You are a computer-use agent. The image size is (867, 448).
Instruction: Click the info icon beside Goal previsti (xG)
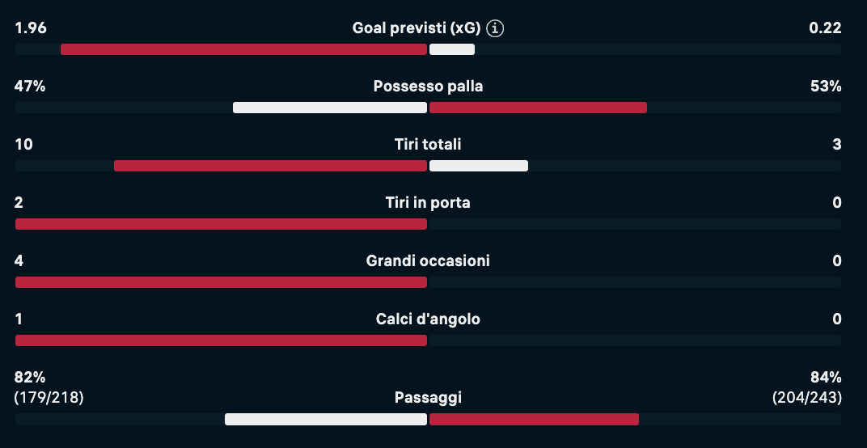point(496,28)
